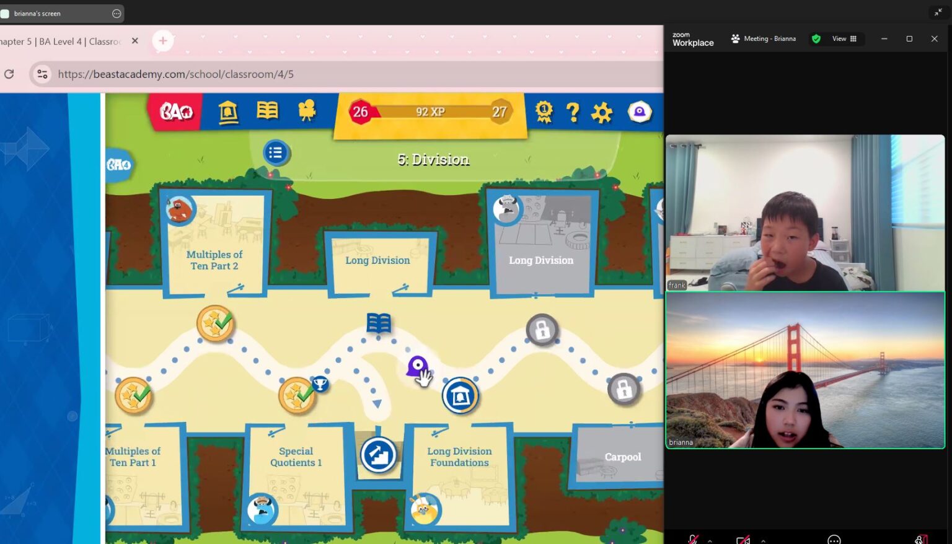Viewport: 952px width, 544px height.
Task: Open the Meeting - Brianna info dropdown
Action: tap(763, 38)
